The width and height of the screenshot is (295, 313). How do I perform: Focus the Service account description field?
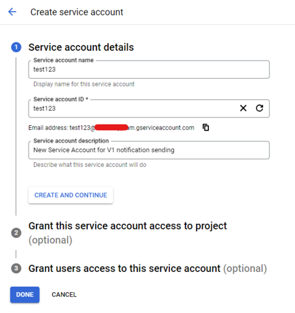click(149, 150)
